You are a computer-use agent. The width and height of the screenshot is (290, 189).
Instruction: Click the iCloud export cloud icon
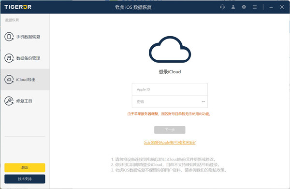(x=9, y=80)
